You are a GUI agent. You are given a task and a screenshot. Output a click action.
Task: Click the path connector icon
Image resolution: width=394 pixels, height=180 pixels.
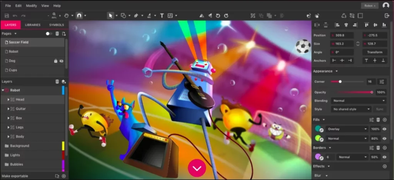(x=352, y=15)
